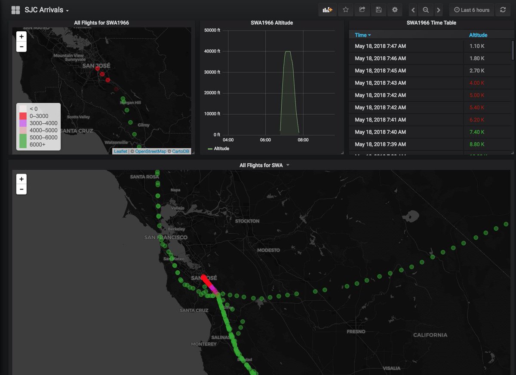The height and width of the screenshot is (375, 516).
Task: Zoom out the time range
Action: (426, 10)
